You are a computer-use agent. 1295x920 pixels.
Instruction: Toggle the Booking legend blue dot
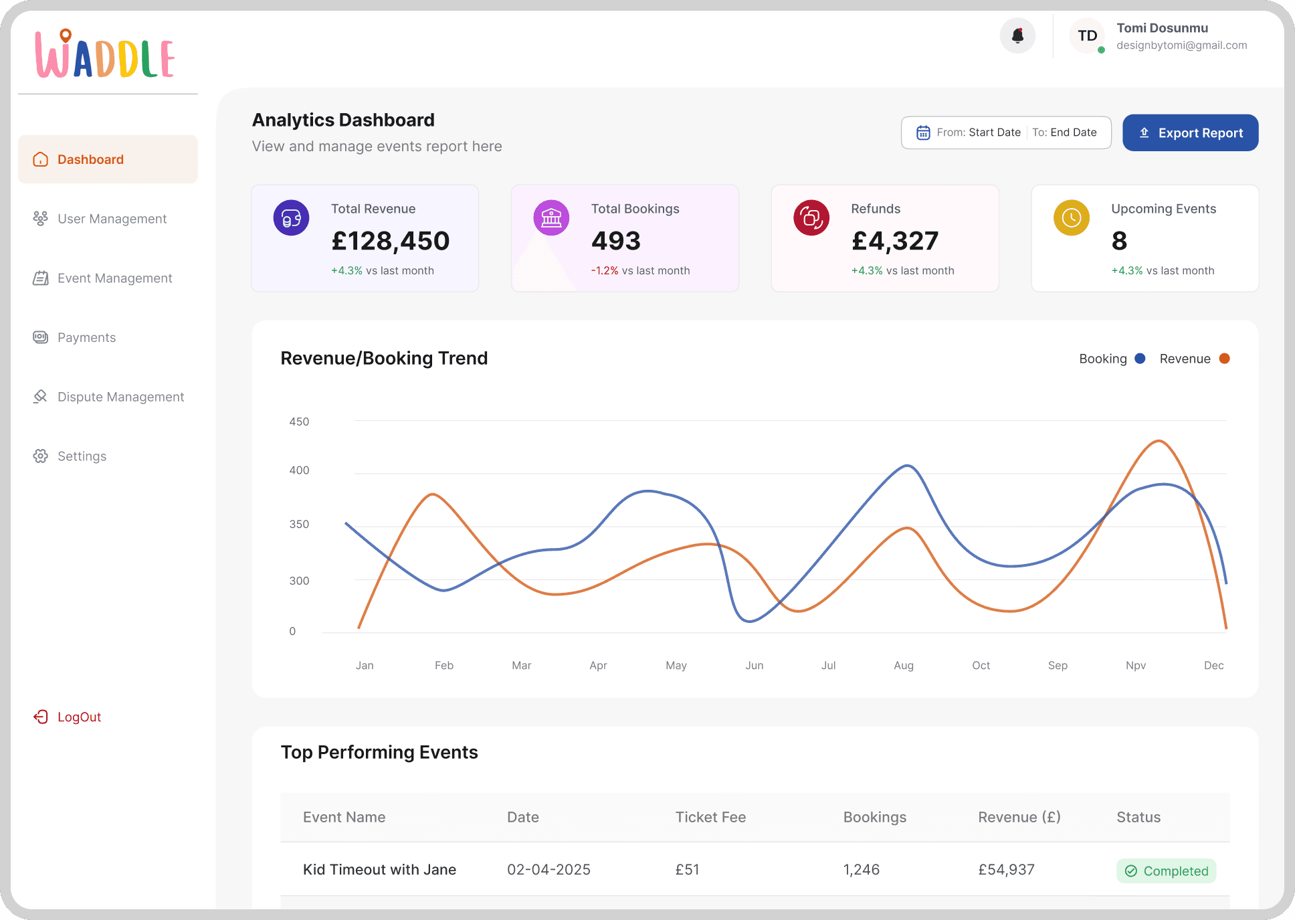click(x=1140, y=359)
